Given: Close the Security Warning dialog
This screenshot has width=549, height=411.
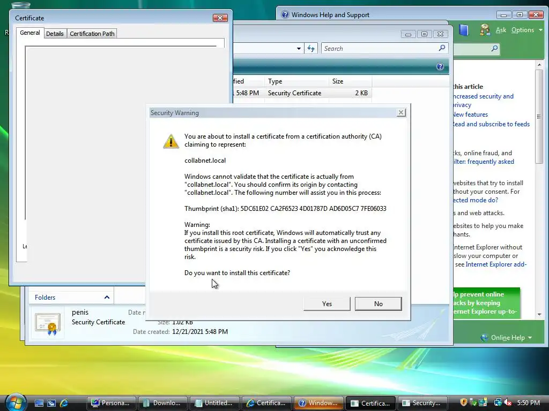Looking at the screenshot, I should (x=401, y=112).
